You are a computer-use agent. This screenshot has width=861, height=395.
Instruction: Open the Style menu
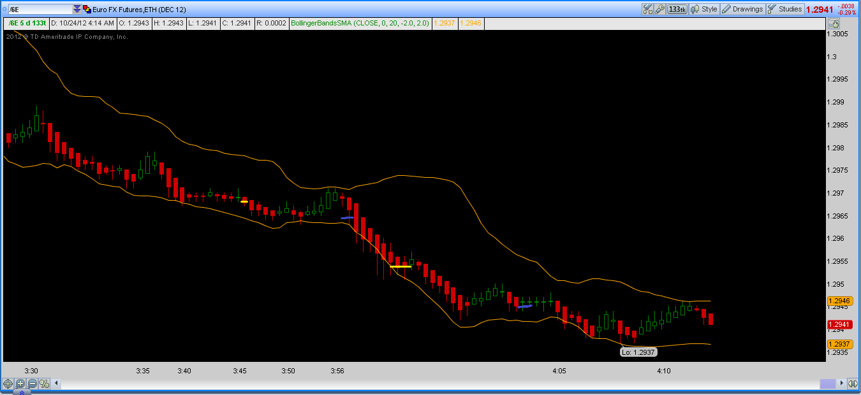(705, 9)
